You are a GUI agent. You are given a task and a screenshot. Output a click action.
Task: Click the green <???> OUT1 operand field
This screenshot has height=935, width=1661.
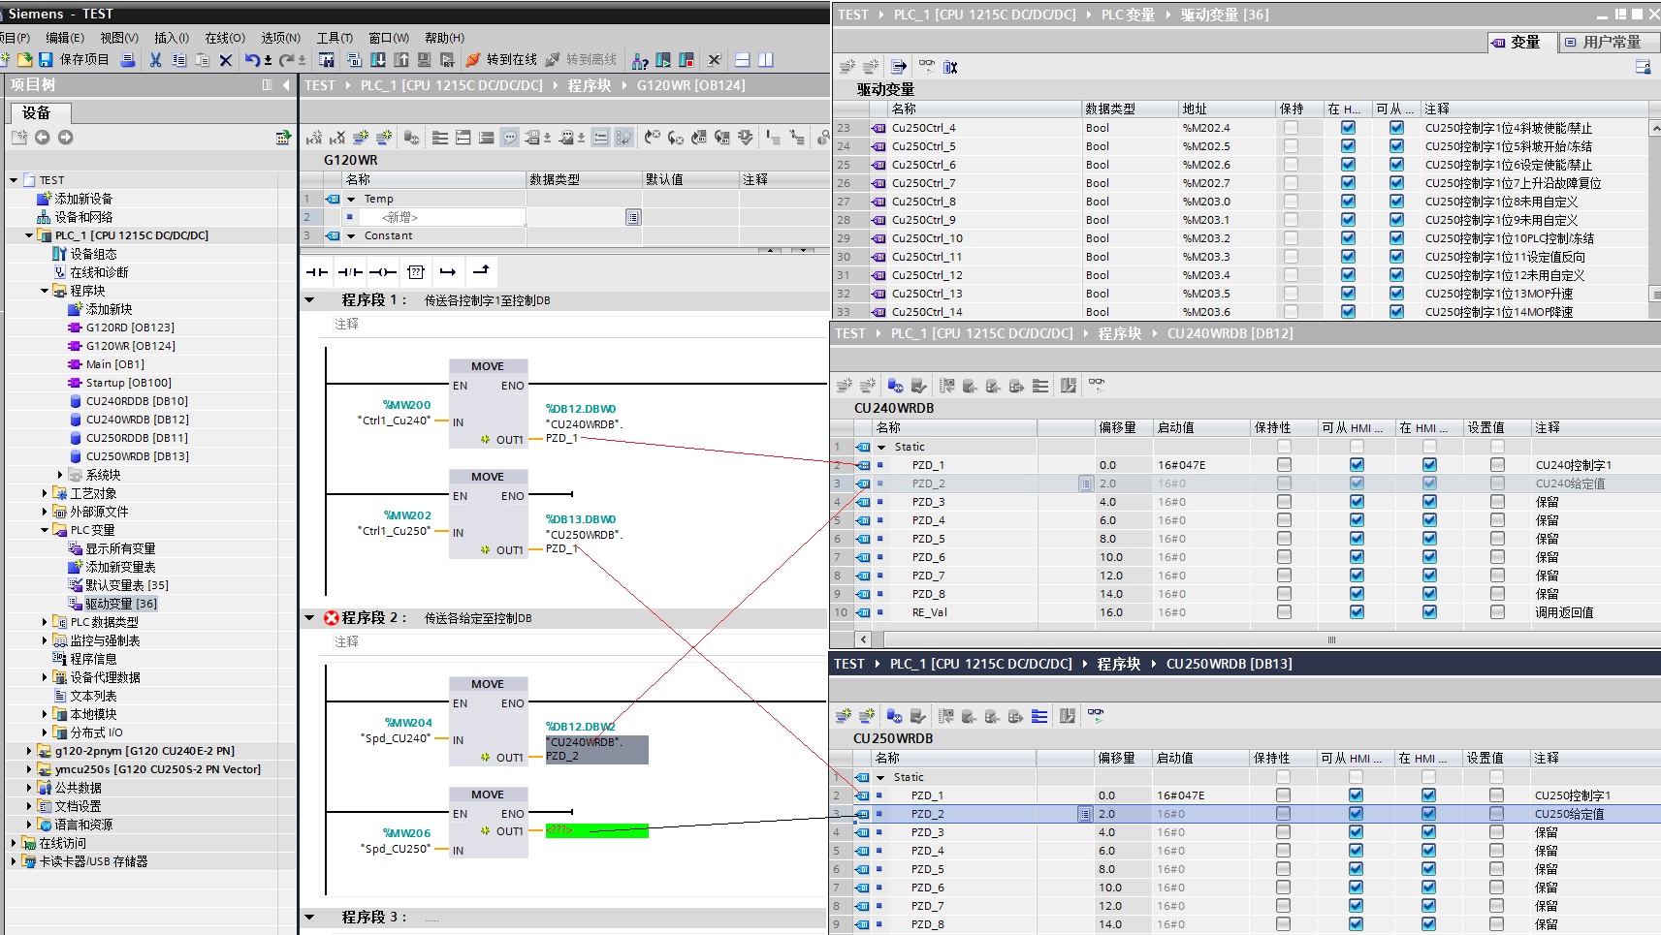click(x=596, y=830)
